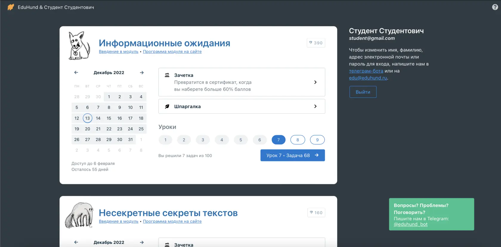This screenshot has height=247, width=501.
Task: Open the Зачетка card in second module
Action: point(242,242)
